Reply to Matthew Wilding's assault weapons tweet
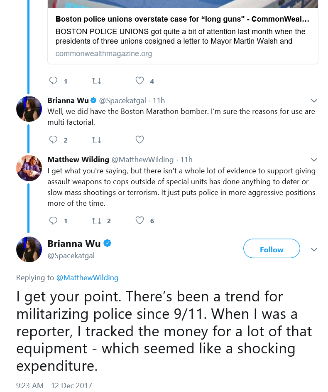Viewport: 328px width, 392px height. pyautogui.click(x=53, y=220)
